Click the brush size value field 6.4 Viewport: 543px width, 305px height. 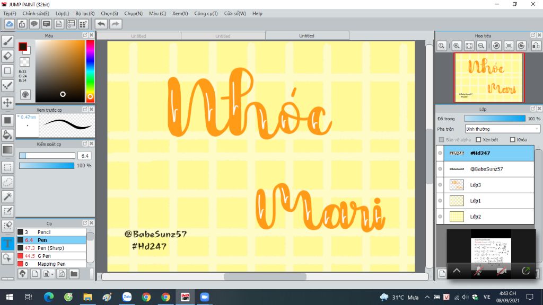[x=84, y=156]
